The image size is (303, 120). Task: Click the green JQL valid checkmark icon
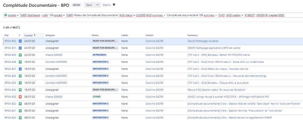pos(5,15)
